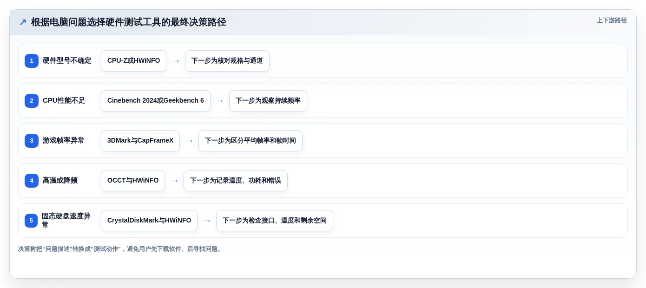Image resolution: width=646 pixels, height=288 pixels.
Task: Click the 高温或降频 label
Action: tap(60, 181)
